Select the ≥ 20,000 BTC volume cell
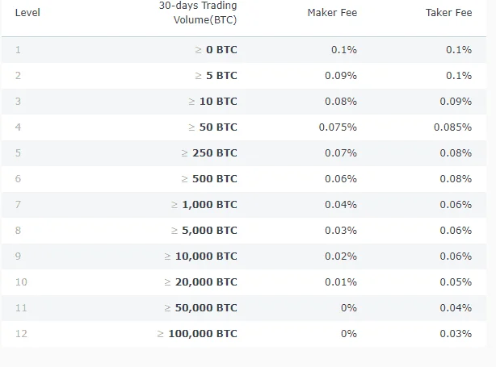The width and height of the screenshot is (496, 367). 200,282
